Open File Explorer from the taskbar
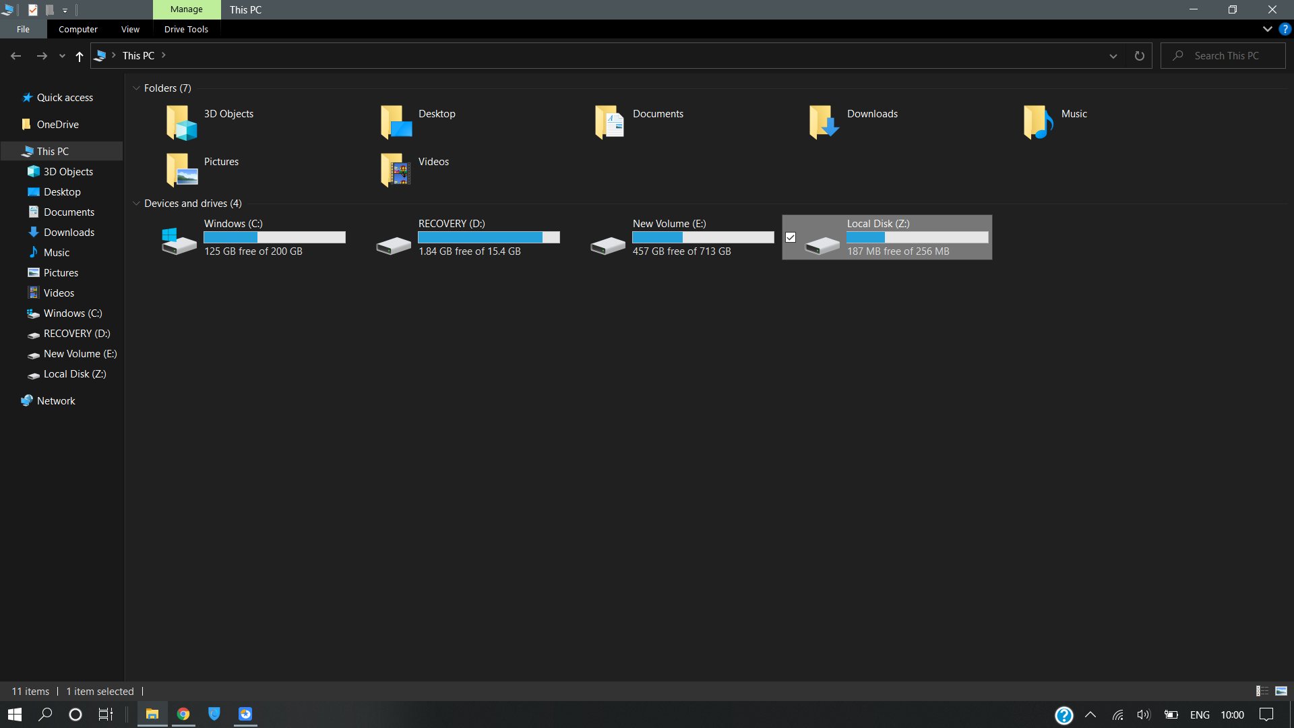 152,715
